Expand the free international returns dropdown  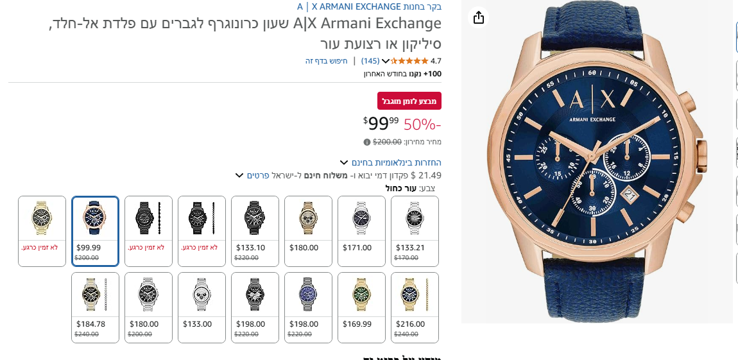click(x=344, y=162)
